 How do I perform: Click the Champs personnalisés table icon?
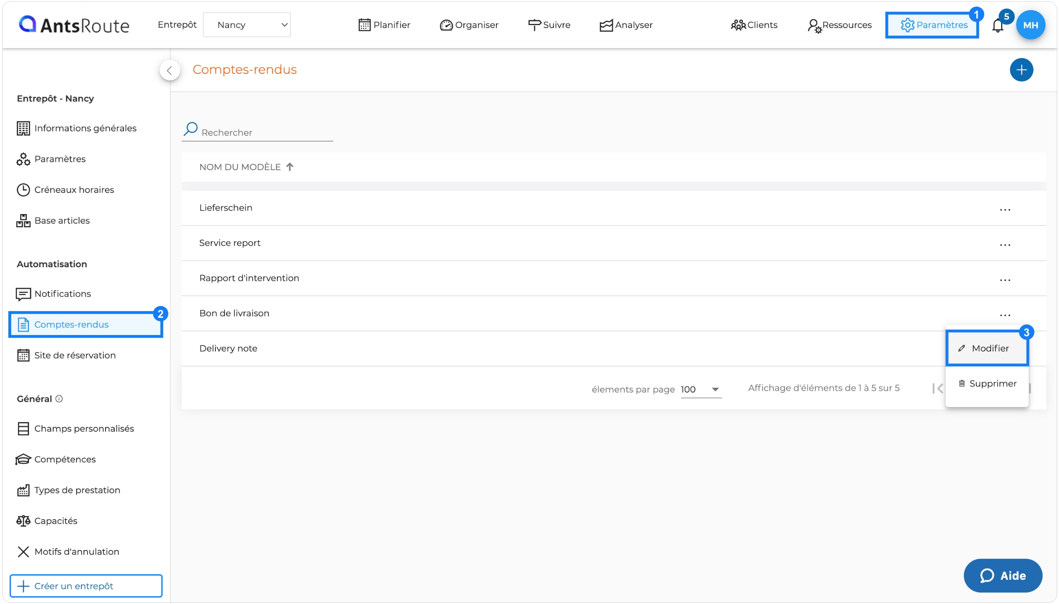23,429
